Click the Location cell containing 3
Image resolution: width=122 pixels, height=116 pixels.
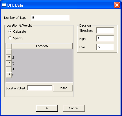42,63
